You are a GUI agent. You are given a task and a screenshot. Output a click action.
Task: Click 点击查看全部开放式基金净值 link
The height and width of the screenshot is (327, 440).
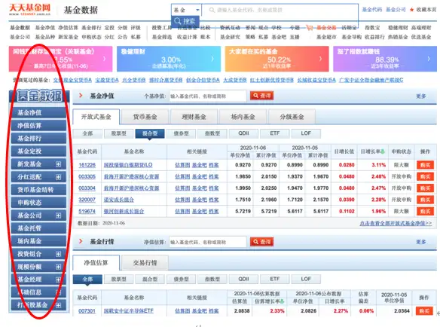(396, 223)
